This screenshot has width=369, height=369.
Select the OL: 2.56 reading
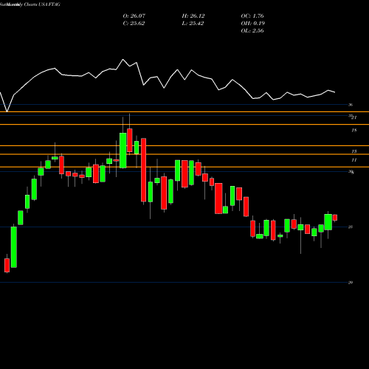(252, 31)
